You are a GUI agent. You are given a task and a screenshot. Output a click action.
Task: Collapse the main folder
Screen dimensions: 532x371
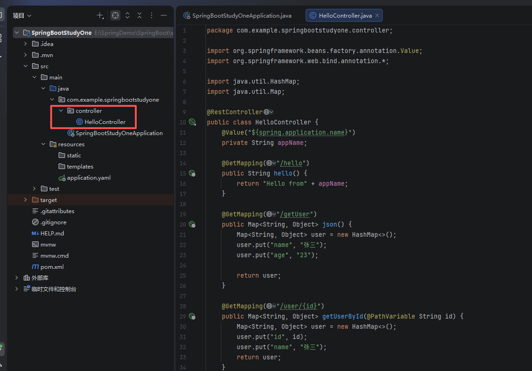pos(34,77)
